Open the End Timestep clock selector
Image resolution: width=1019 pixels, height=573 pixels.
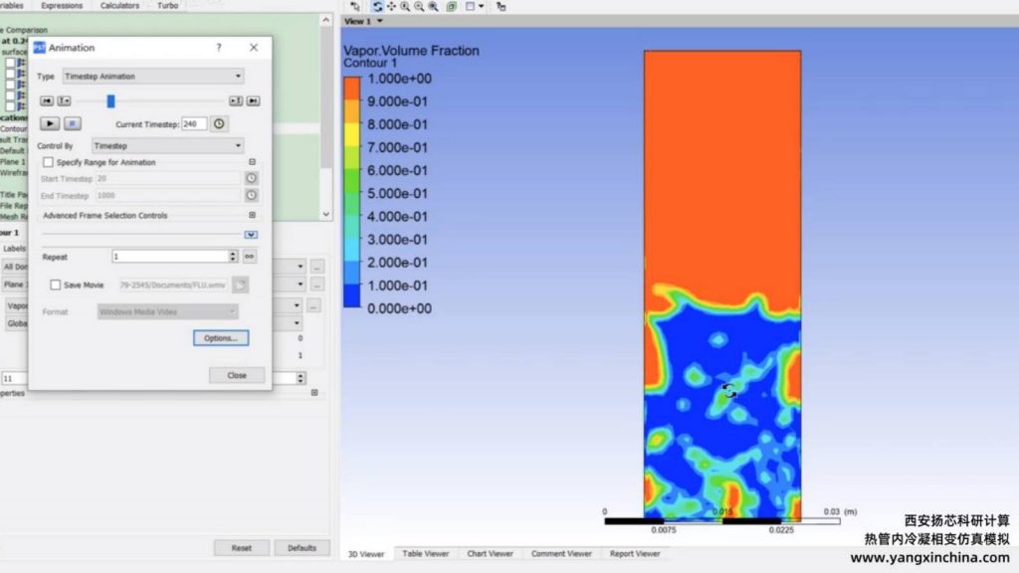pos(251,195)
